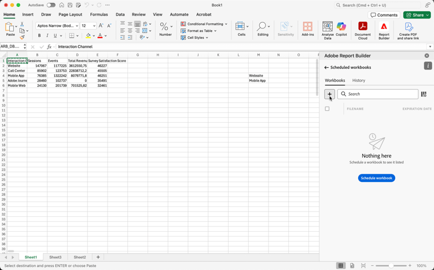Select the bottom vertical align icon
This screenshot has height=270, width=434.
(137, 24)
